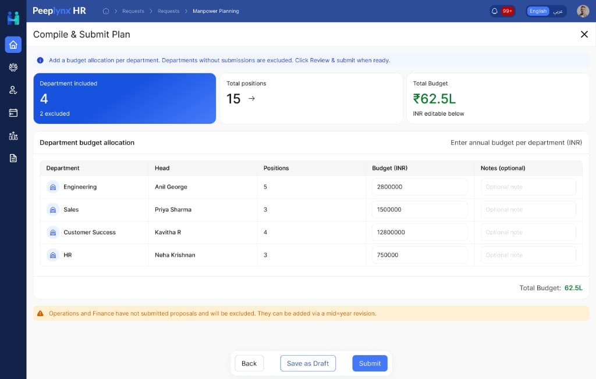Select the Total positions card
The height and width of the screenshot is (379, 596).
(311, 98)
